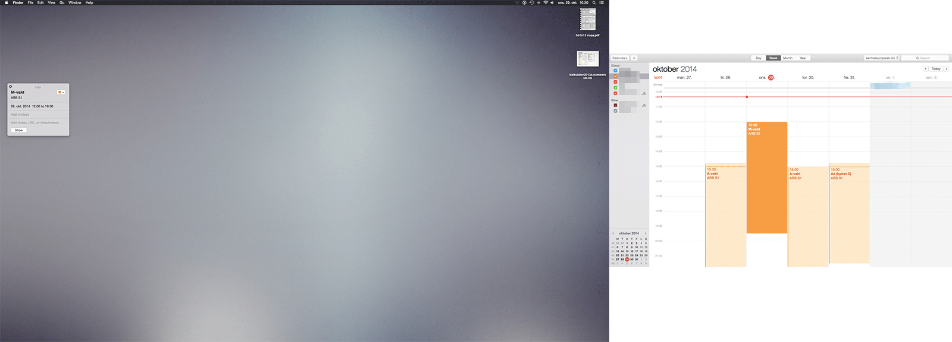
Task: Open the View menu
Action: [52, 2]
